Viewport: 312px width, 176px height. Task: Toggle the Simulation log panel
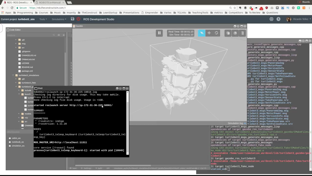[237, 123]
